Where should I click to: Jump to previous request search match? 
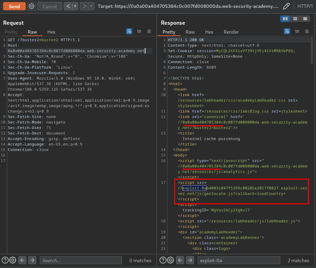pyautogui.click(x=22, y=260)
